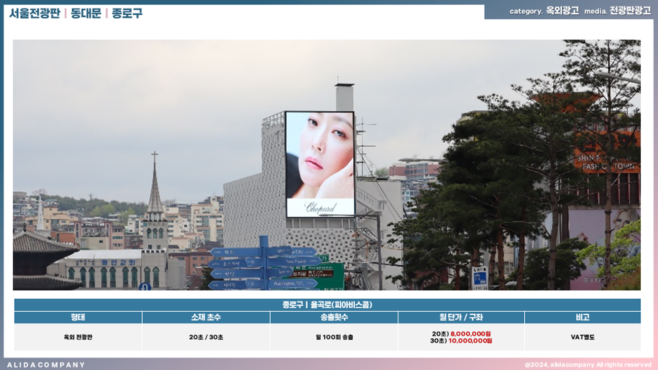
Task: Click the 형태 column header
Action: (77, 317)
